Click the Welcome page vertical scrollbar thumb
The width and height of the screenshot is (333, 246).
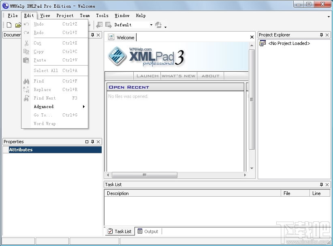click(252, 100)
